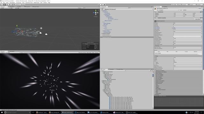Toggle the Prewarm checkbox

(174, 25)
